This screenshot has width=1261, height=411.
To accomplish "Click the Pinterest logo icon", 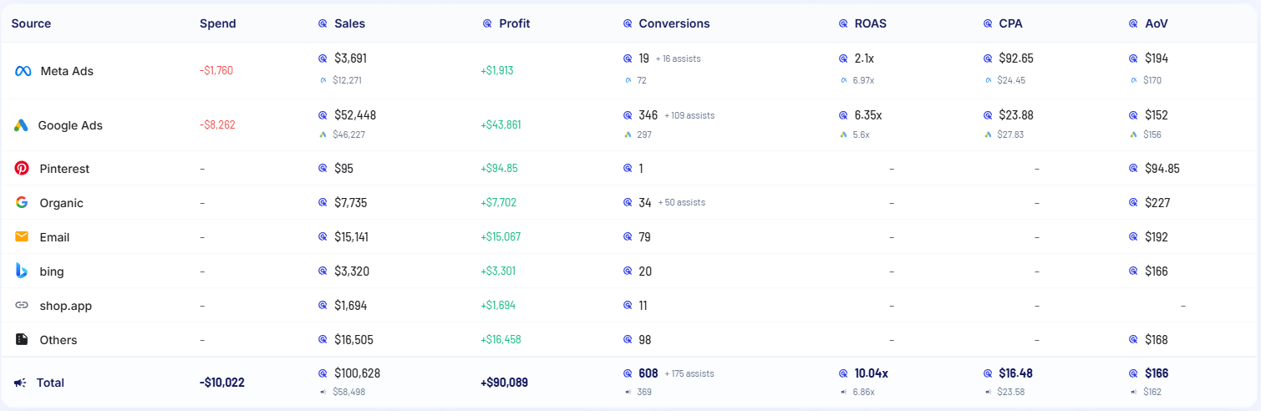I will coord(22,169).
